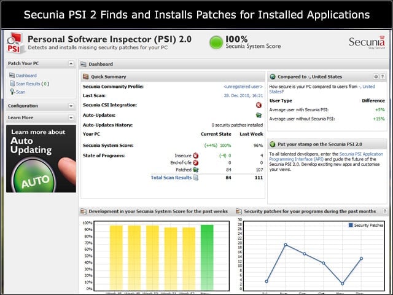This screenshot has height=295, width=393.
Task: Click the globe icon in Compared panel
Action: click(273, 77)
